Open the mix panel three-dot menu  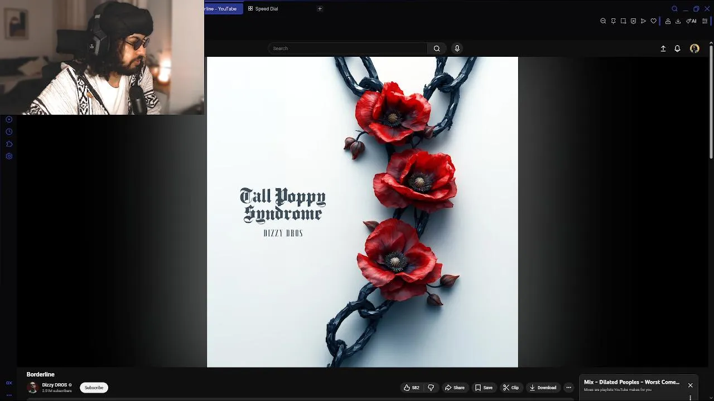point(690,398)
